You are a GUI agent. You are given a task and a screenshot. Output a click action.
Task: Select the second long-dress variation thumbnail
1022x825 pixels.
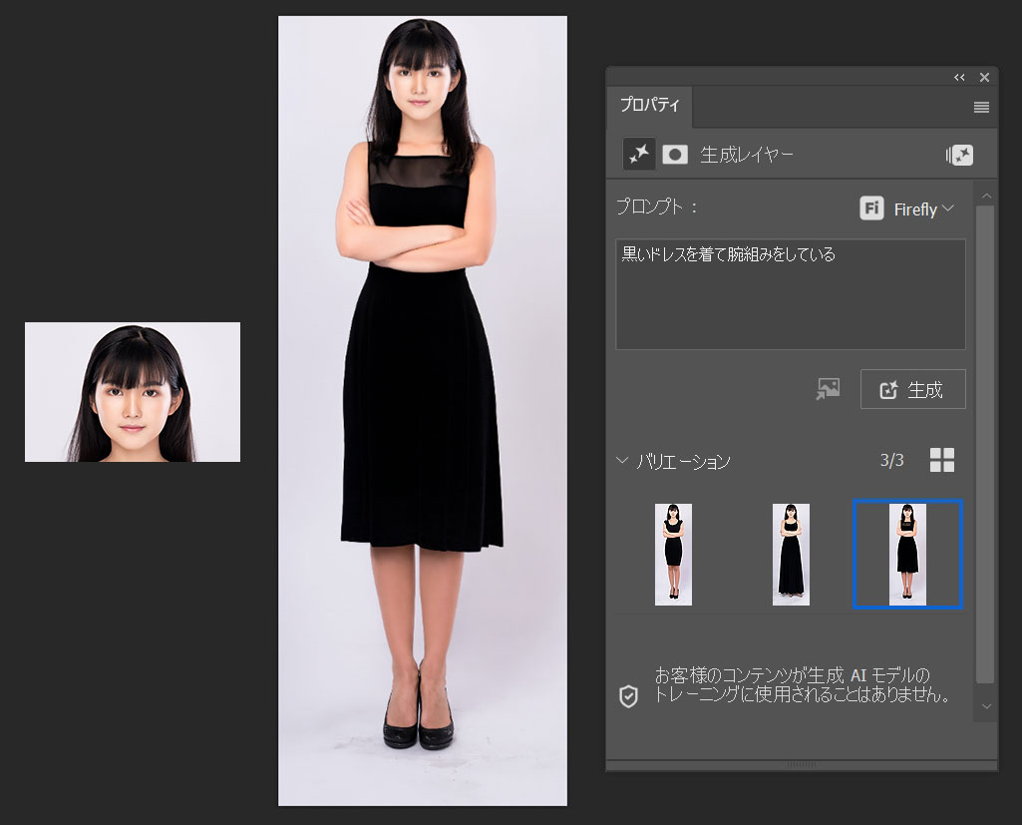[791, 554]
